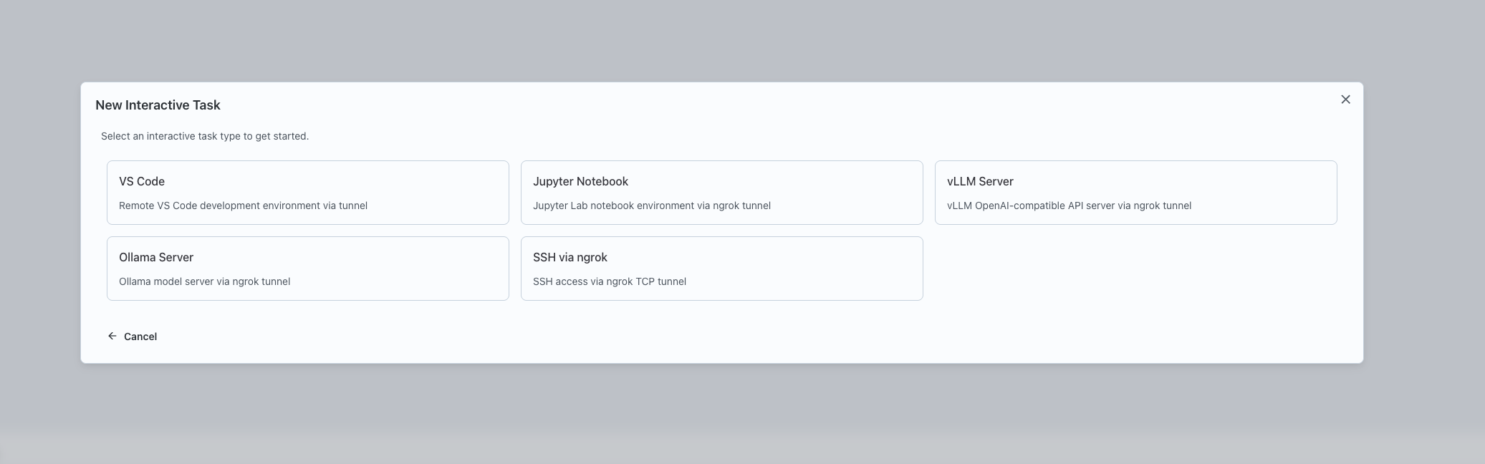This screenshot has height=464, width=1485.
Task: Click the SSH via ngrok heading text
Action: pyautogui.click(x=570, y=257)
